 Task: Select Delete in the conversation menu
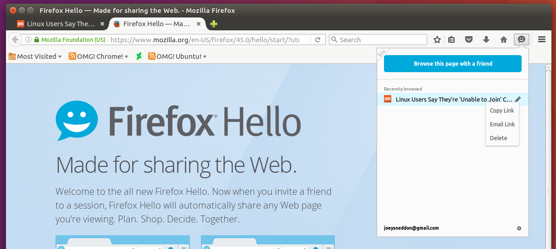[x=499, y=138]
